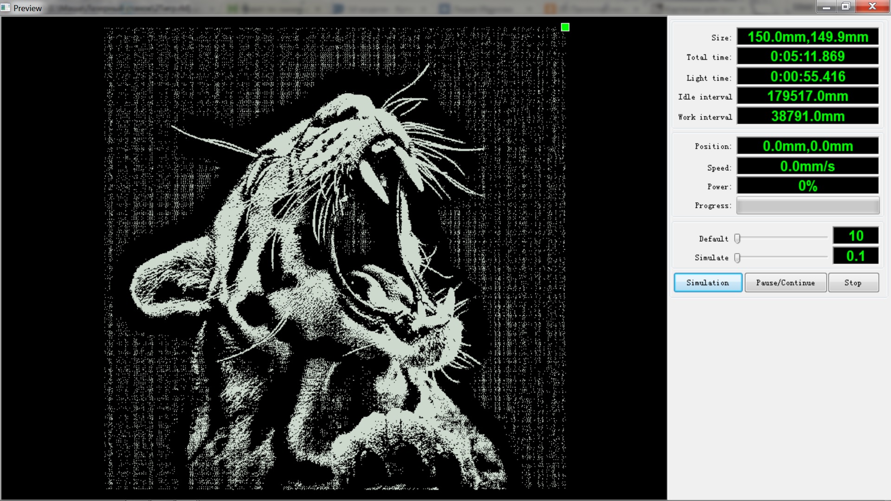Start the Simulation button
The image size is (891, 501).
[708, 283]
